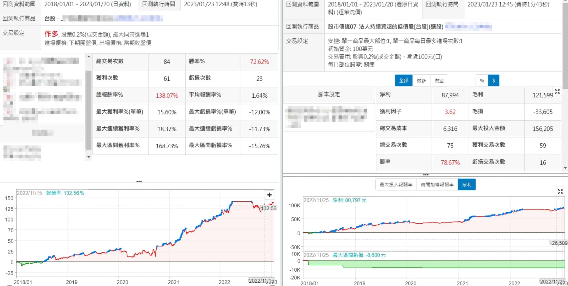Image resolution: width=568 pixels, height=286 pixels.
Task: Click scroll-down arrow of left settings list
Action: [89, 157]
